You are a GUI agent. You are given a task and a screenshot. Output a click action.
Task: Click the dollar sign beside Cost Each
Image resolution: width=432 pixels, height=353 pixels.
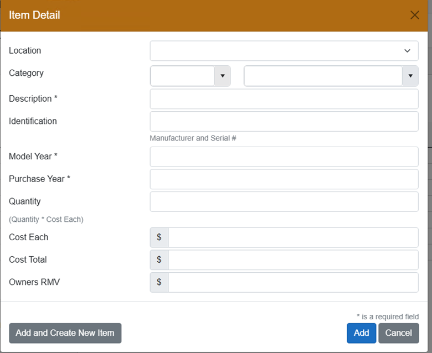click(159, 237)
